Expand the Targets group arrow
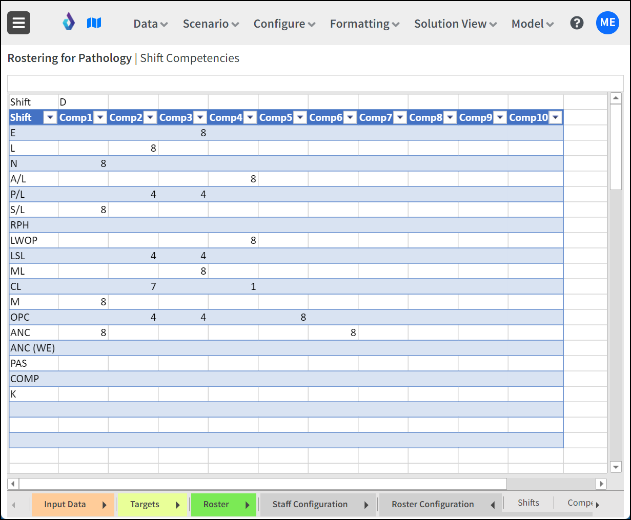 pyautogui.click(x=178, y=505)
